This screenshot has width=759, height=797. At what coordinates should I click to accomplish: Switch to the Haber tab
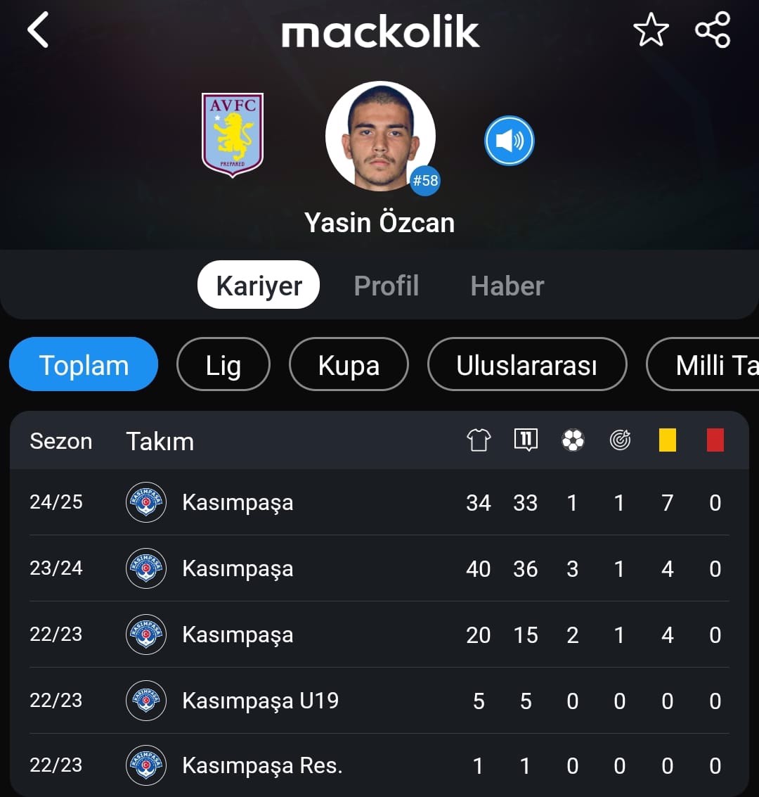507,286
